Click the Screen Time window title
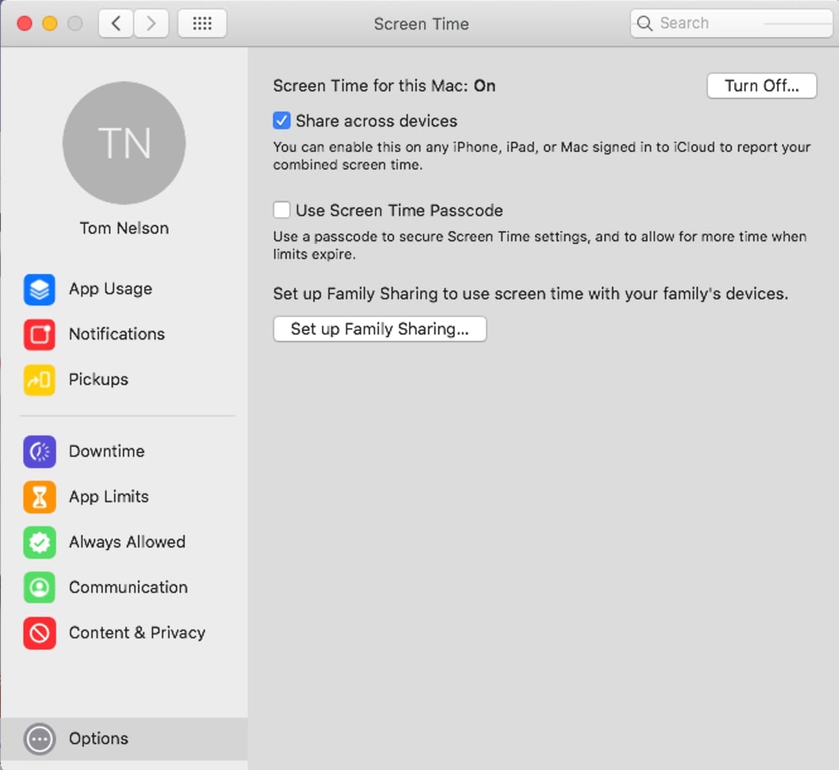 (421, 24)
